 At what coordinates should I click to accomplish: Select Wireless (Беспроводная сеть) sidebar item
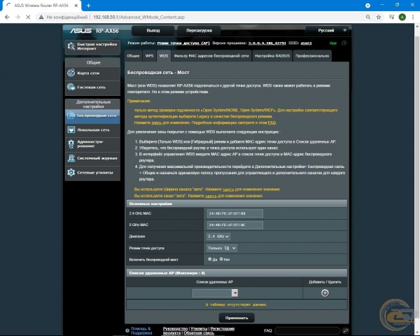click(x=92, y=115)
